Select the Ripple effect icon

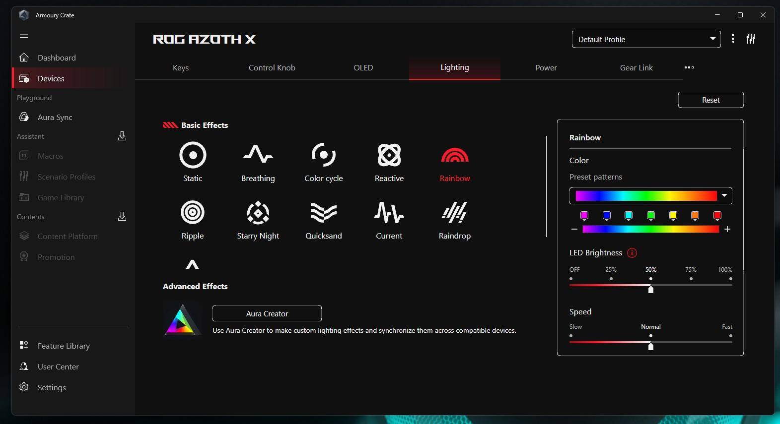pyautogui.click(x=193, y=213)
